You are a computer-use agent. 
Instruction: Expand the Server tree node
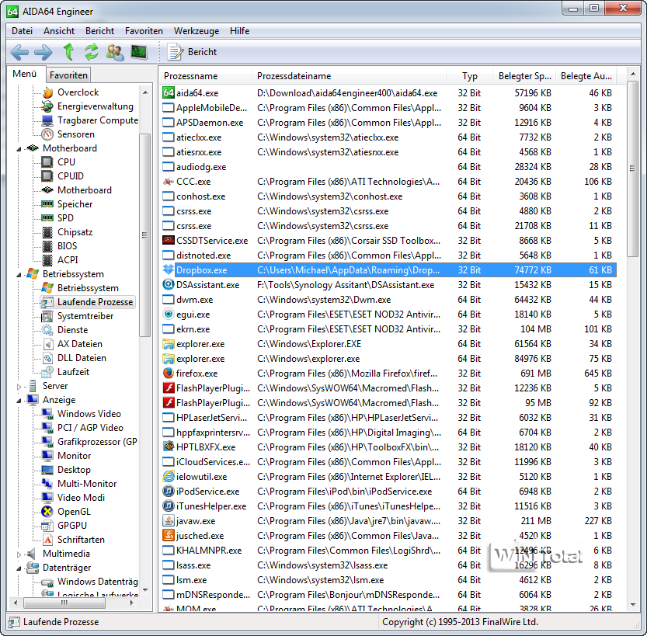tap(20, 386)
